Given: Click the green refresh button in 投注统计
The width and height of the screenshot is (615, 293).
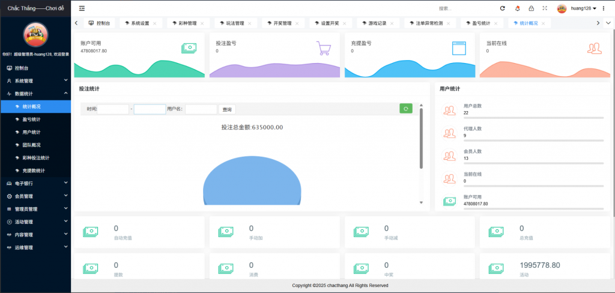Looking at the screenshot, I should tap(406, 109).
